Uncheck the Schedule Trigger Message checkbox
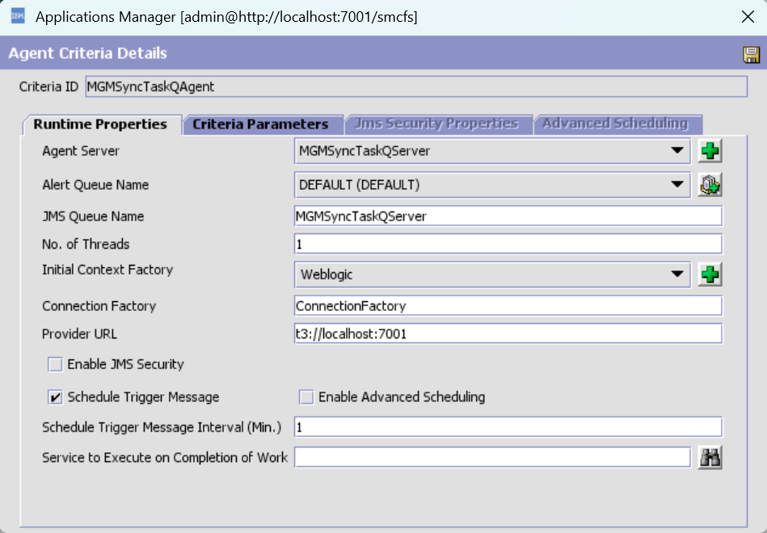 pyautogui.click(x=55, y=397)
